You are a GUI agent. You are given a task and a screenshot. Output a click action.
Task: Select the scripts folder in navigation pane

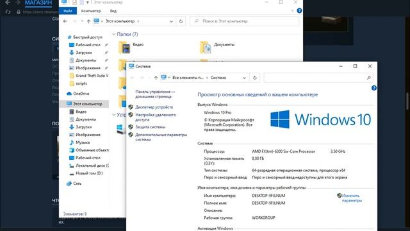click(x=81, y=83)
